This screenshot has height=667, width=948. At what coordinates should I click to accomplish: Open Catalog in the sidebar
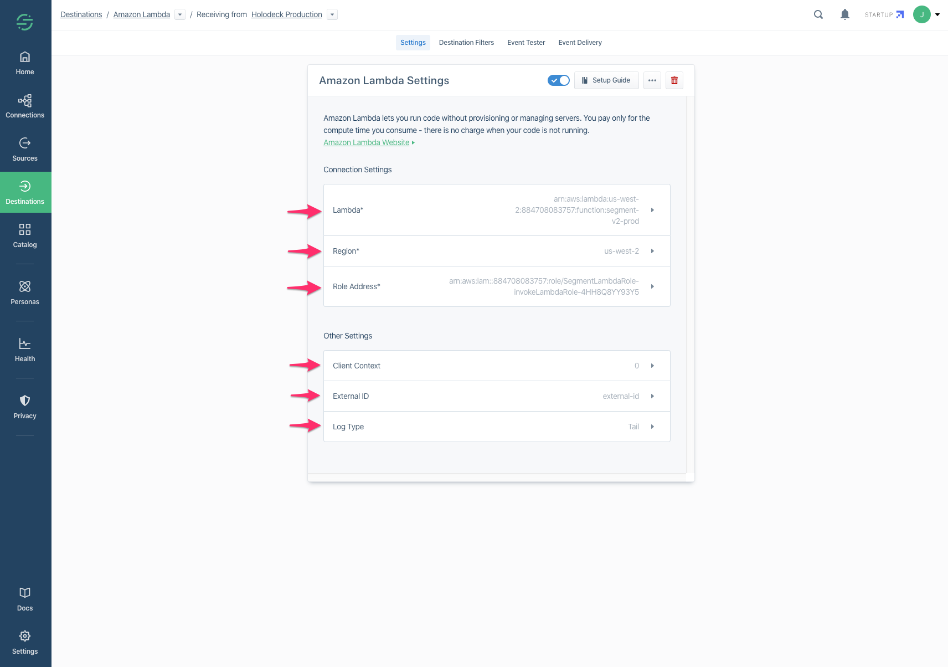coord(25,237)
